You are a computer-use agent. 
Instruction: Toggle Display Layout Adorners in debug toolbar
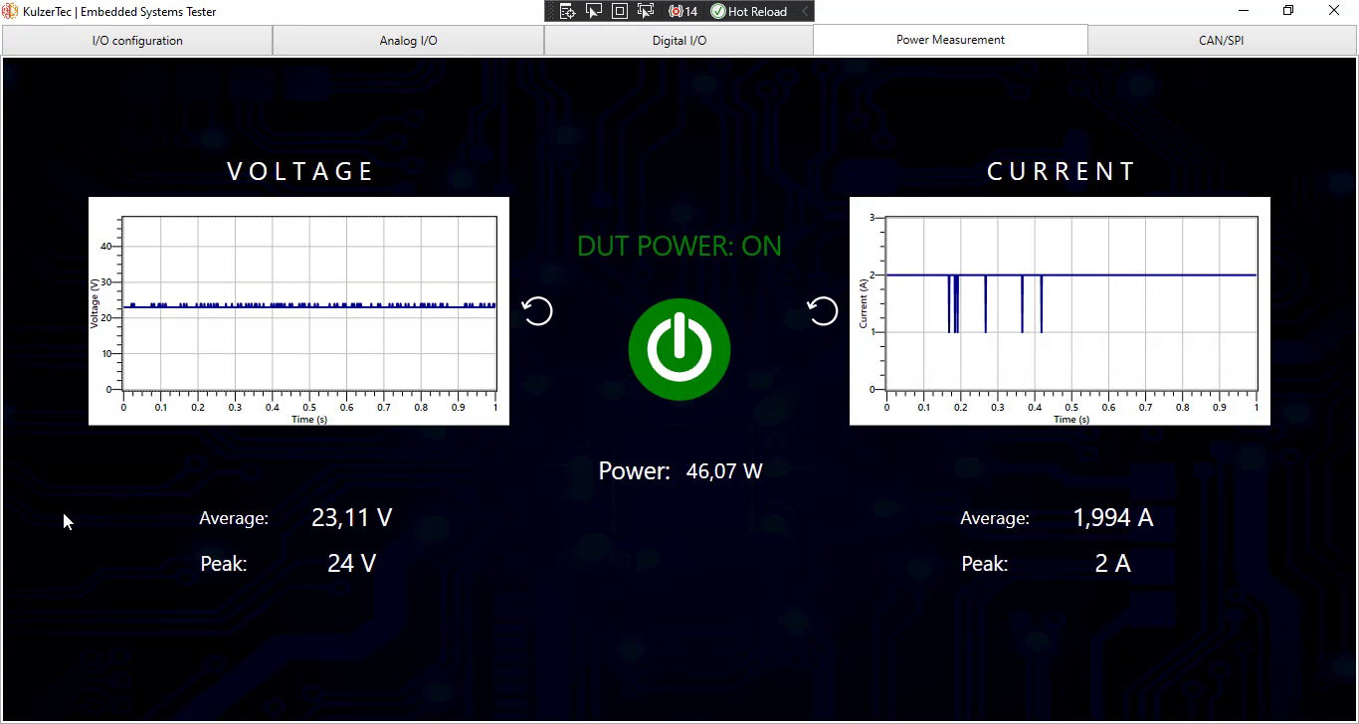pos(619,11)
